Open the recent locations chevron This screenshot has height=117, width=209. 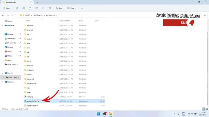(12, 15)
